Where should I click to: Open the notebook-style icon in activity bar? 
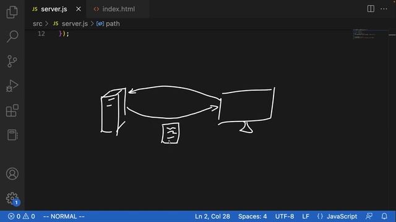[12, 135]
